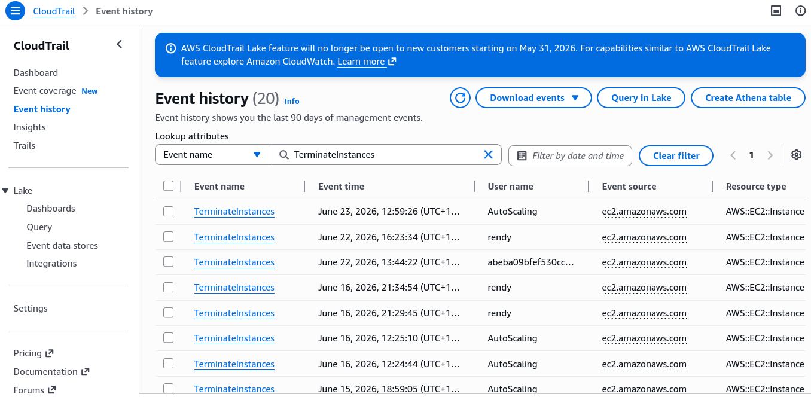Image resolution: width=811 pixels, height=397 pixels.
Task: Go to previous page arrow
Action: [733, 155]
